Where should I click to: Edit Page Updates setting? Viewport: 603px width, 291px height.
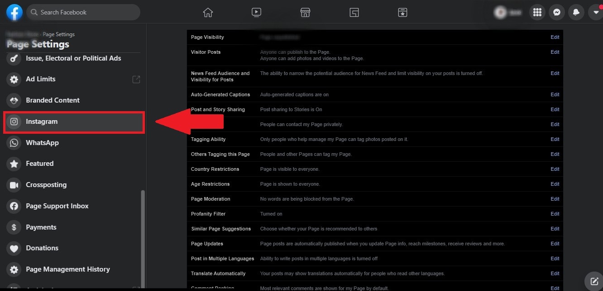point(555,244)
